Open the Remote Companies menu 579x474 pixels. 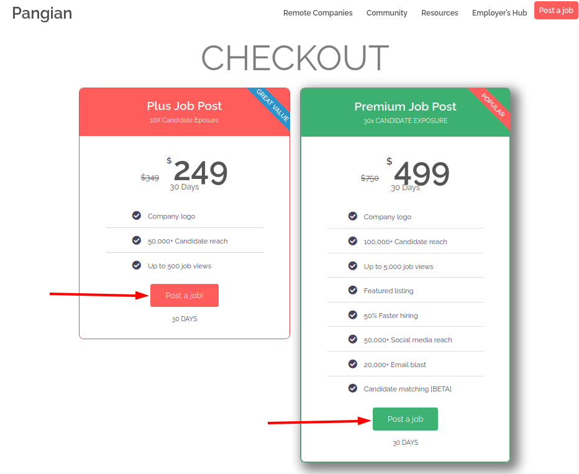tap(317, 13)
